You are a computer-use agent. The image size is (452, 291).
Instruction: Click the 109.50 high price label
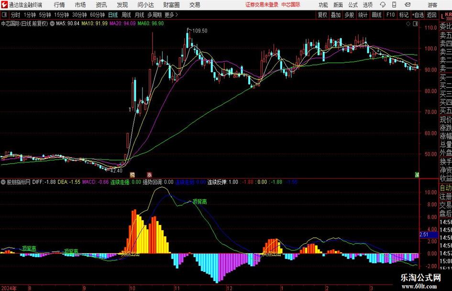click(x=199, y=31)
